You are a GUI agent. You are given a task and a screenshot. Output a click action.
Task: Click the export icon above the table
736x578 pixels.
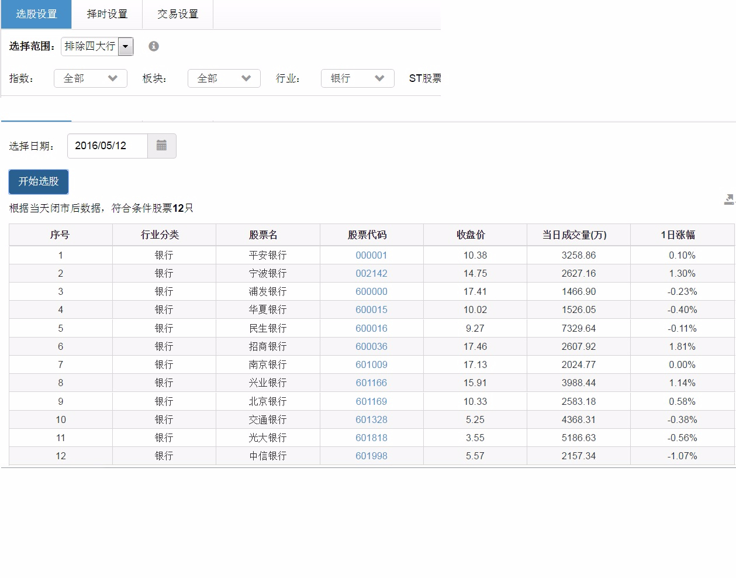click(729, 200)
